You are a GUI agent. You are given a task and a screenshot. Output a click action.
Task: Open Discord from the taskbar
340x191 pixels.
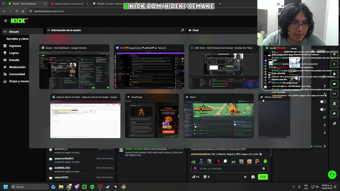tap(77, 187)
